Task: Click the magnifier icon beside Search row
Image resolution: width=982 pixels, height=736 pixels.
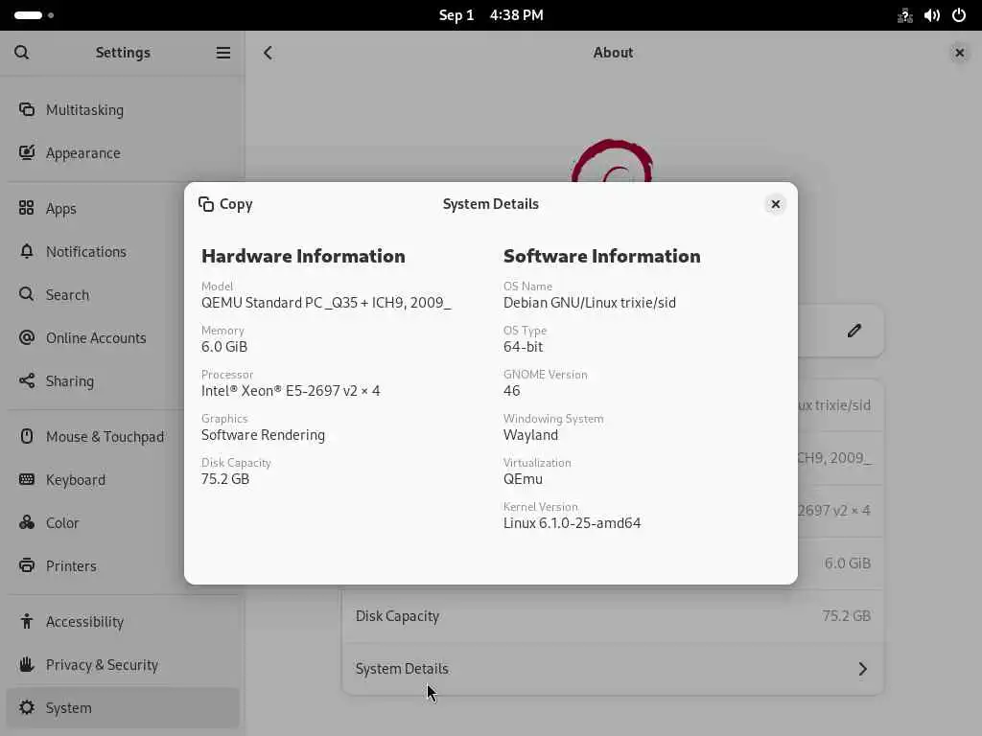Action: point(26,294)
